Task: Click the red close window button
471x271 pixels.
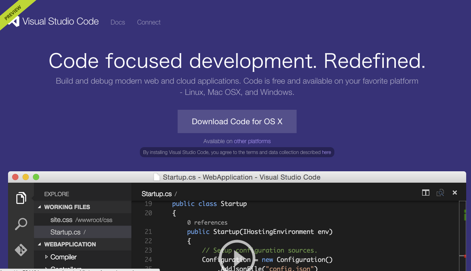Action: click(x=15, y=177)
